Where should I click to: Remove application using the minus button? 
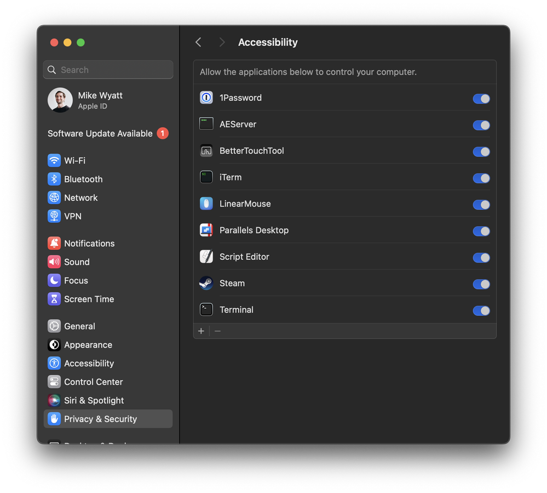tap(217, 331)
